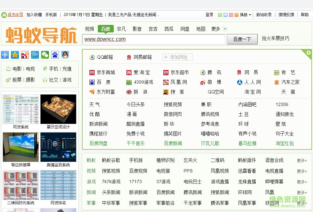Open 爱淘宝 using its icon
Viewport: 313px width, 212px height.
[x=129, y=72]
